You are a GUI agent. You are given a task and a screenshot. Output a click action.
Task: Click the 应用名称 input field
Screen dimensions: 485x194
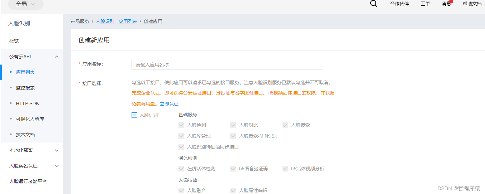pyautogui.click(x=227, y=65)
